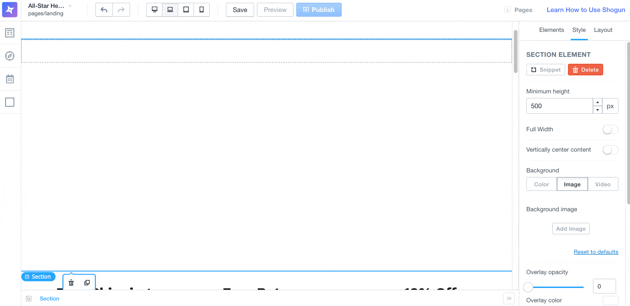This screenshot has height=306, width=630.
Task: Click Reset to defaults link
Action: (x=596, y=252)
